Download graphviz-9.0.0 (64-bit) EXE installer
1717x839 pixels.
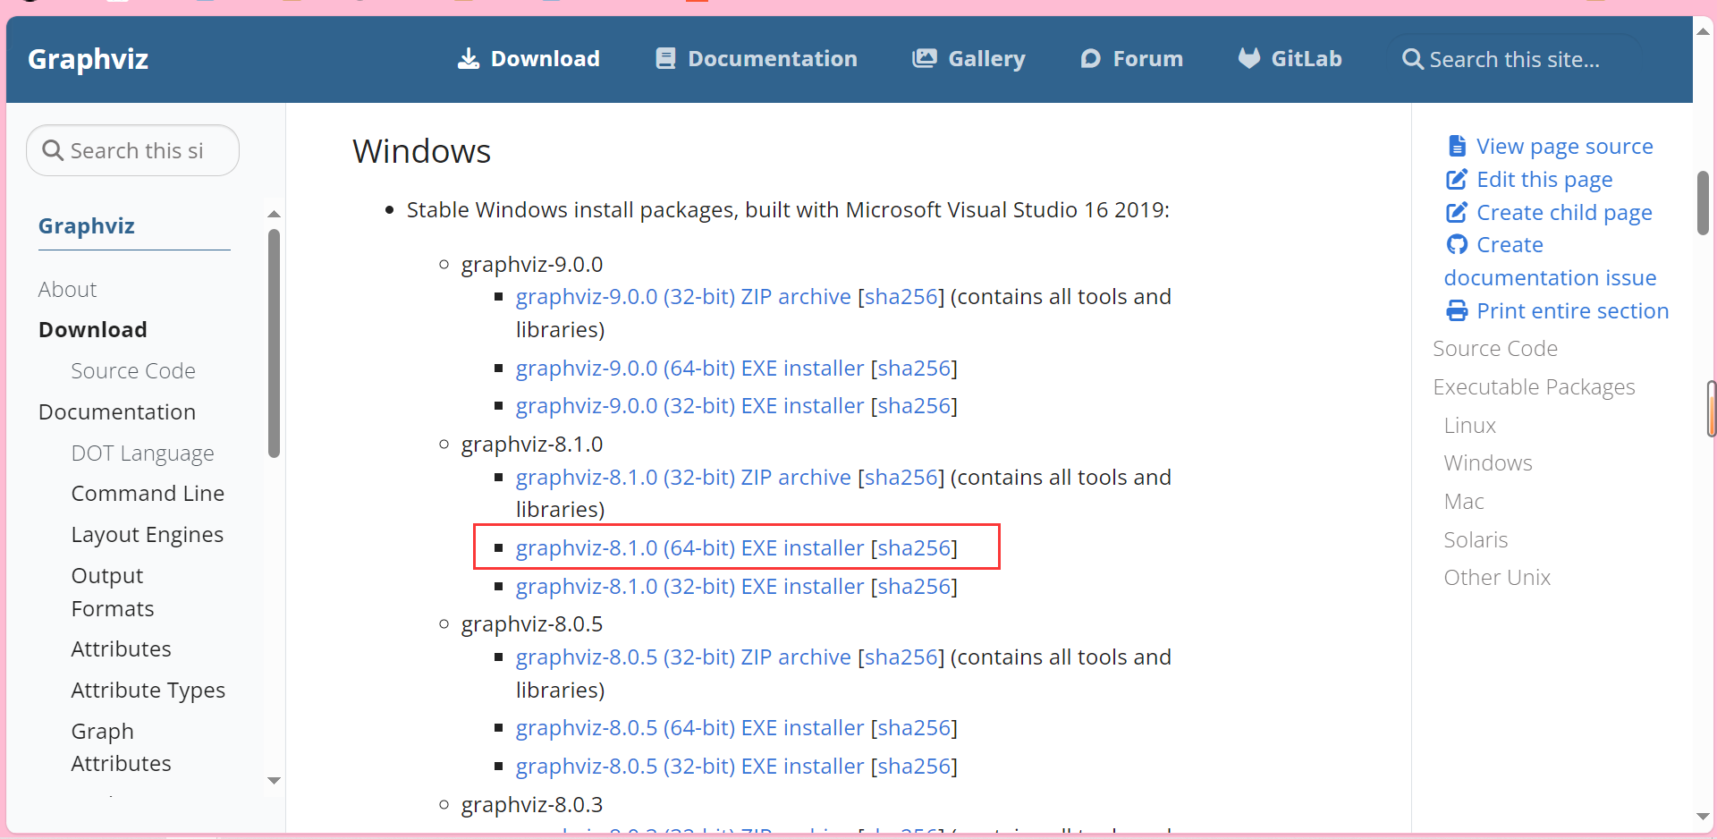690,368
